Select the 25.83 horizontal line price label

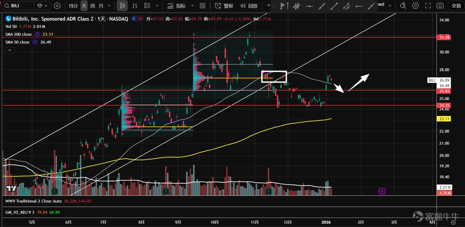pos(444,91)
